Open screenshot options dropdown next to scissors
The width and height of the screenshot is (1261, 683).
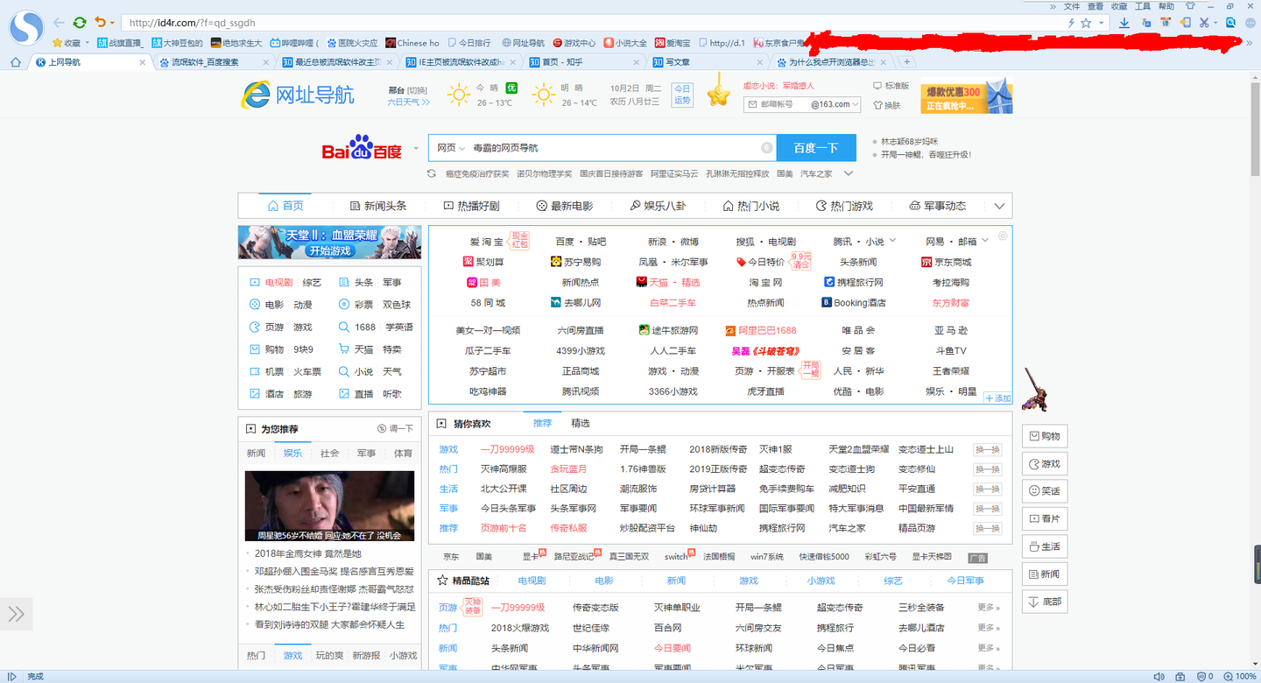[1215, 23]
